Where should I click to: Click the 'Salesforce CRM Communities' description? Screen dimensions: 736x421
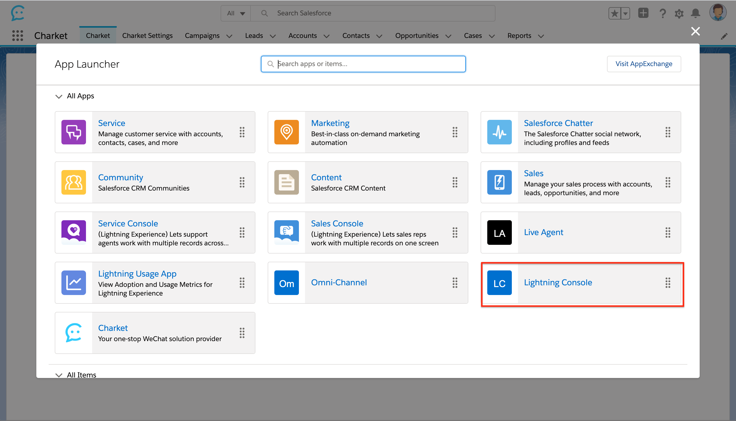(x=144, y=188)
